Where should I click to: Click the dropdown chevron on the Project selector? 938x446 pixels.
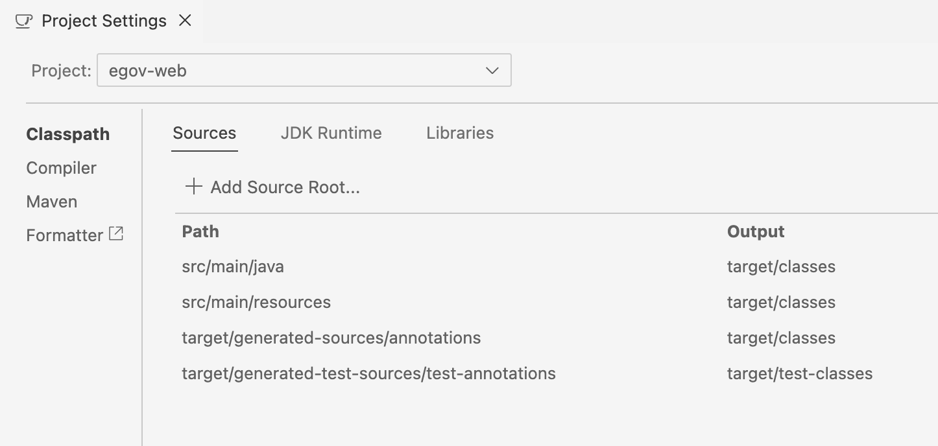click(x=492, y=70)
